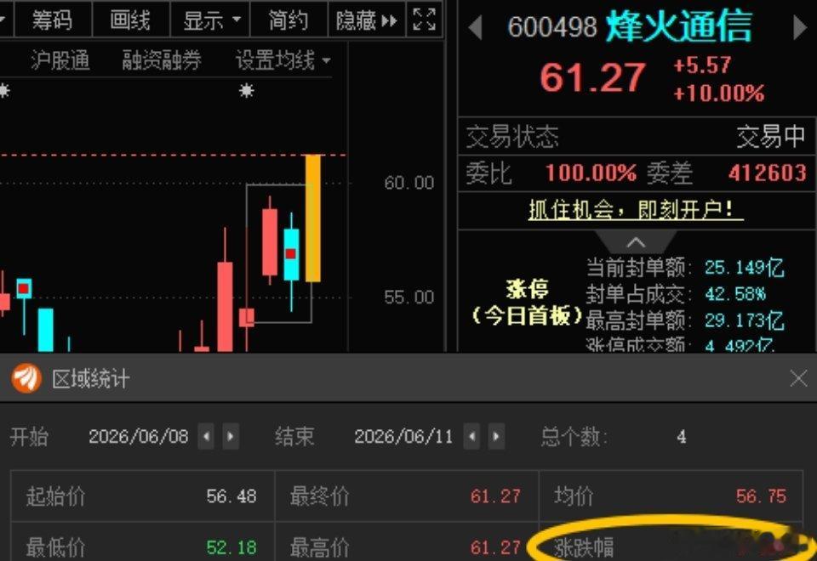Click the 最高价 value 61.27
The width and height of the screenshot is (817, 561).
pos(495,547)
